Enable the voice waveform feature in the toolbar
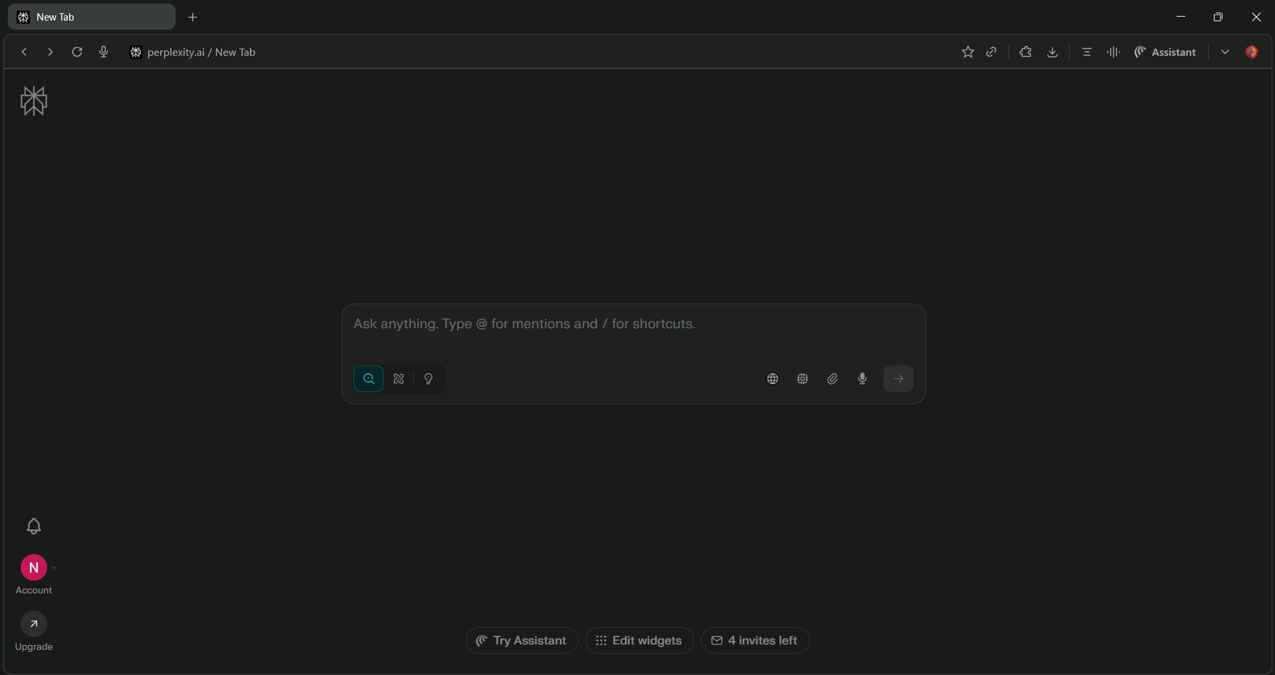 pos(1113,52)
